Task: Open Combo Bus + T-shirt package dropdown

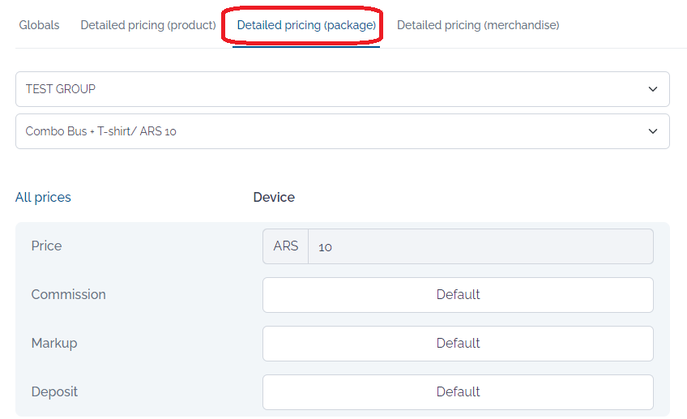Action: tap(343, 131)
